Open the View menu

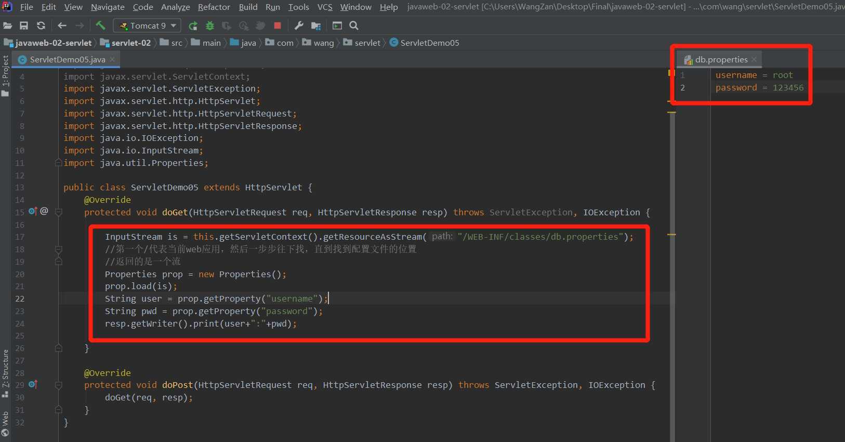[x=73, y=7]
